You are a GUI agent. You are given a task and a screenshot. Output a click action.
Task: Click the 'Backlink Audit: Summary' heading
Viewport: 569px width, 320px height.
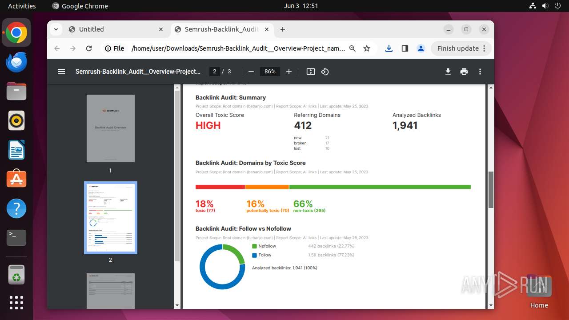point(231,97)
